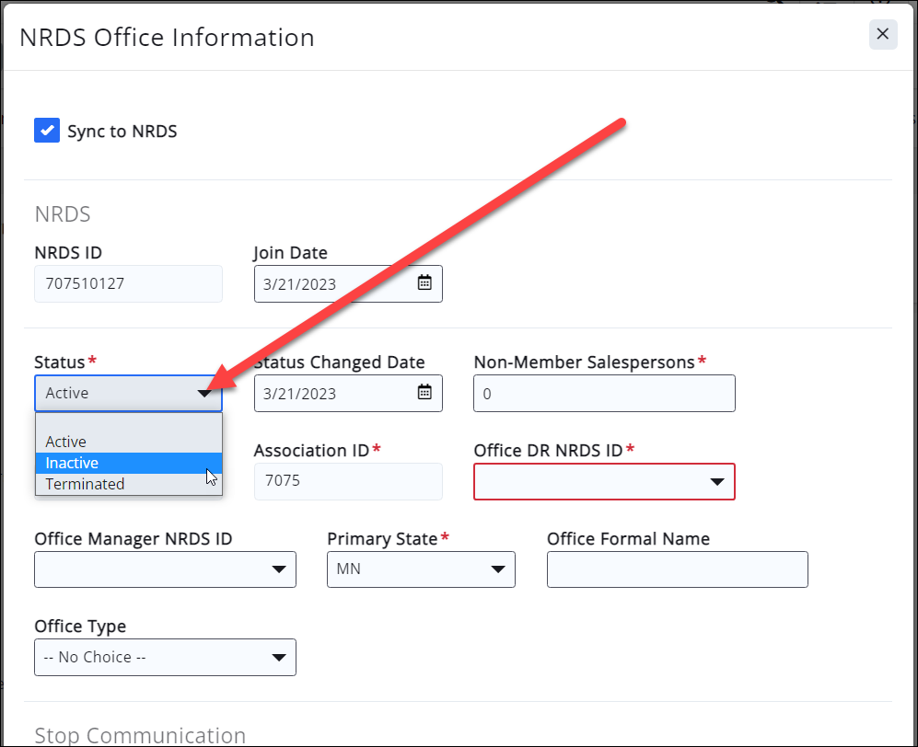Viewport: 918px width, 747px height.
Task: Choose Terminated in the Status list
Action: (128, 484)
